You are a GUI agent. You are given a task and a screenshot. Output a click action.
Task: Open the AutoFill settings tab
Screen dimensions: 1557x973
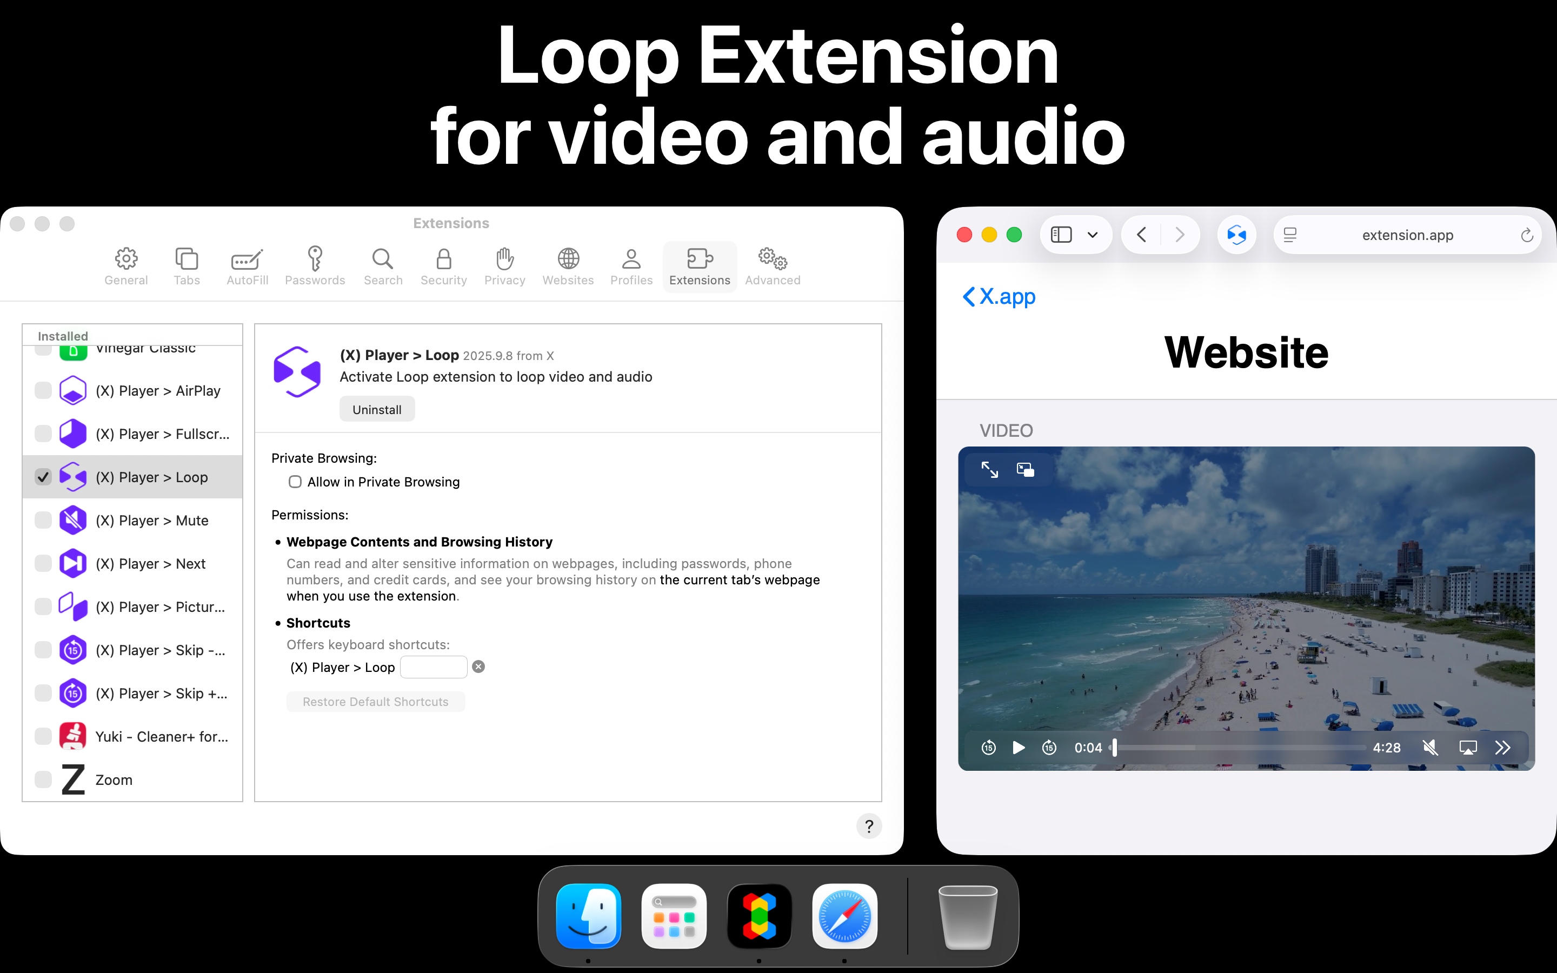(247, 266)
